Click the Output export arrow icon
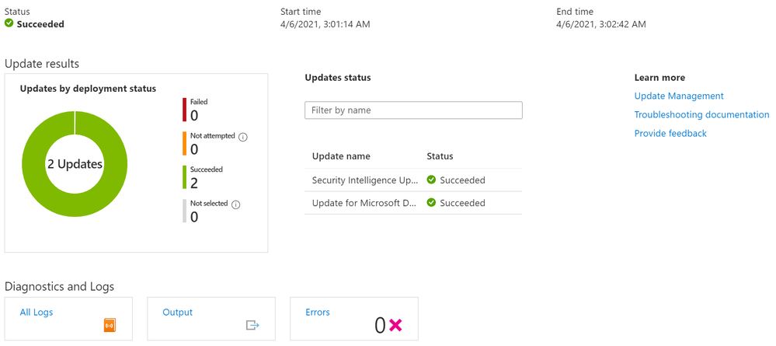The image size is (776, 346). coord(252,325)
